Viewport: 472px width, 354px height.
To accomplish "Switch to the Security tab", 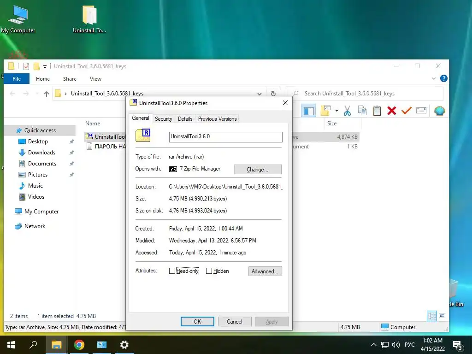I will coord(164,119).
